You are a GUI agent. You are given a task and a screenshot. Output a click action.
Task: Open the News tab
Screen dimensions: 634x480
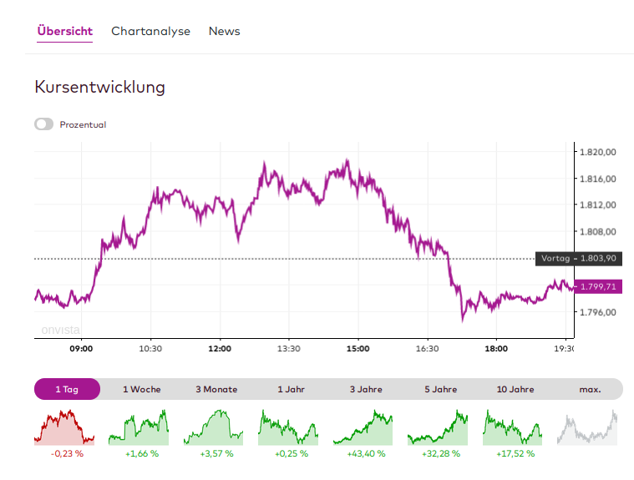pyautogui.click(x=224, y=32)
